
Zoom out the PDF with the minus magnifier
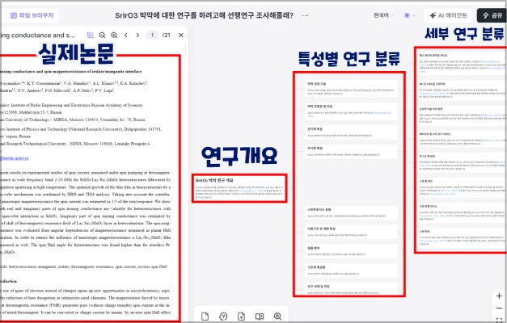102,35
